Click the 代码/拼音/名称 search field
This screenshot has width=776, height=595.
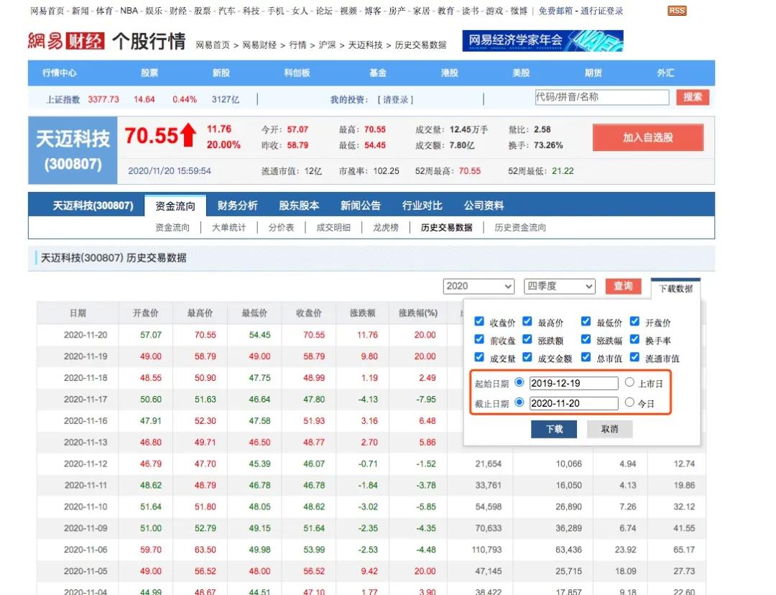pos(602,97)
